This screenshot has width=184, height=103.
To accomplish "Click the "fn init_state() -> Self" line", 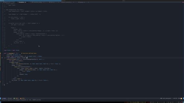I will (x=17, y=17).
